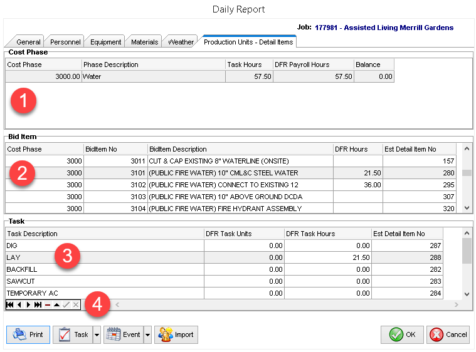Viewport: 476px width, 352px height.
Task: Switch to the General tab
Action: [x=28, y=42]
